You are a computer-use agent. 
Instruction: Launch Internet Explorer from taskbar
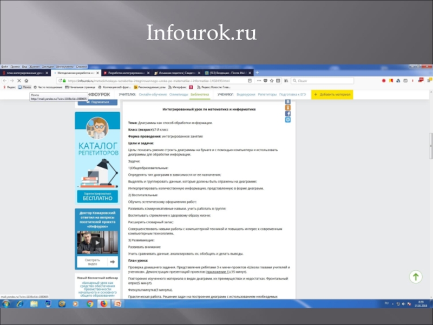pos(20,304)
